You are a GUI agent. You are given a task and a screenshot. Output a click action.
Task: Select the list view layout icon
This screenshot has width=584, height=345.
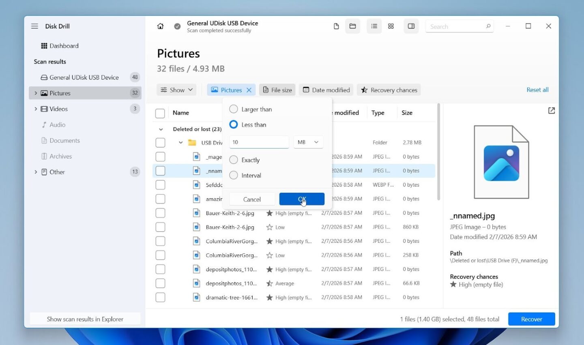click(374, 26)
